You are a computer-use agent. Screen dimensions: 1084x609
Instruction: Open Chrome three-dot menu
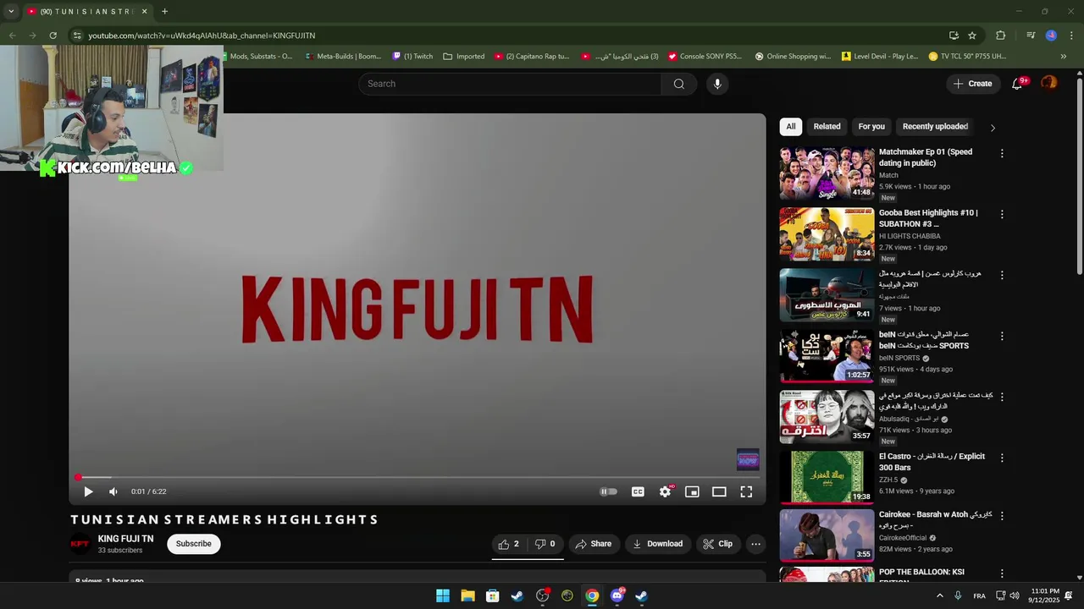[1071, 36]
